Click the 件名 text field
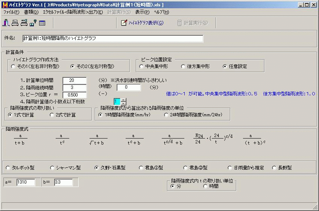 113,38
